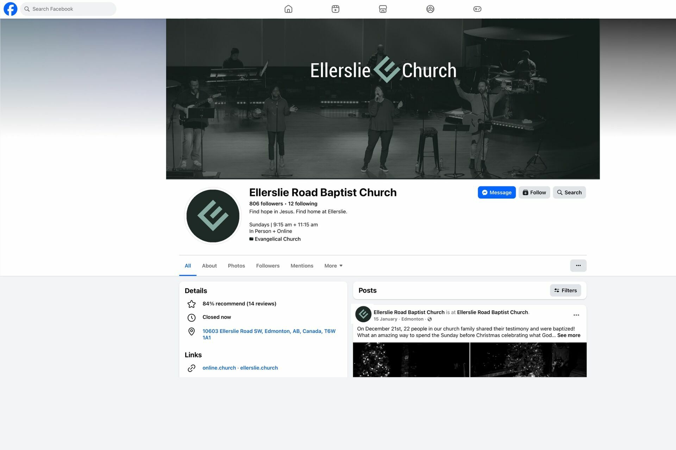Open 84% recommend (14 reviews)
This screenshot has height=450, width=676.
pos(239,304)
